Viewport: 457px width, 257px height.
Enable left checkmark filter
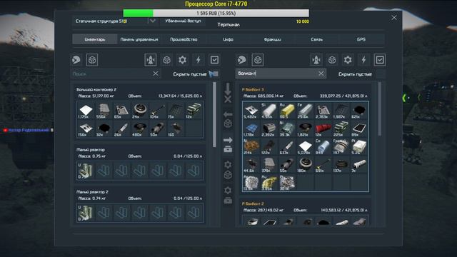(x=214, y=60)
